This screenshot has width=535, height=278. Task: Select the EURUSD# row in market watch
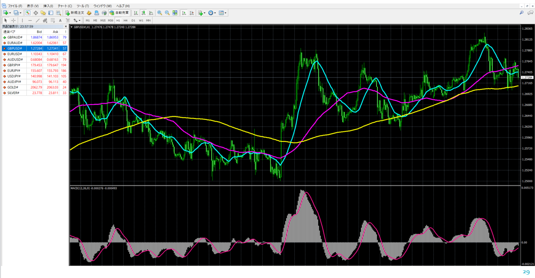15,54
